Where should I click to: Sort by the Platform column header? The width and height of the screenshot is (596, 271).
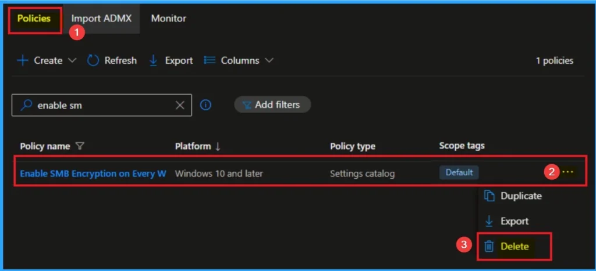click(197, 146)
